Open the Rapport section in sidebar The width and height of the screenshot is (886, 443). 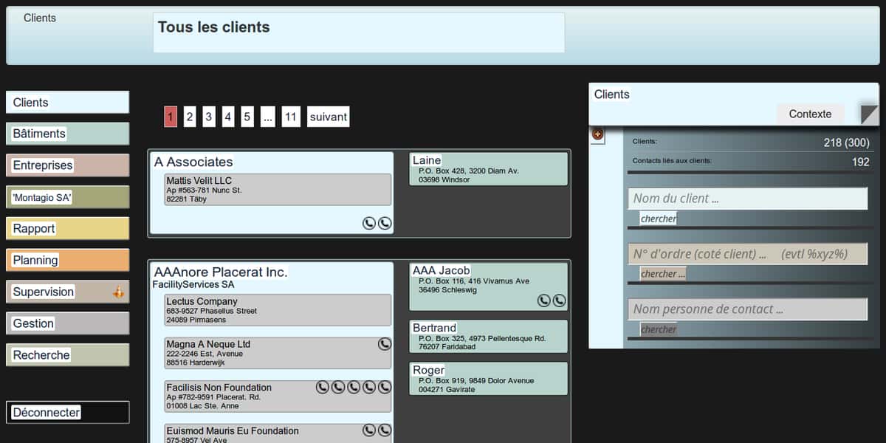click(x=67, y=229)
